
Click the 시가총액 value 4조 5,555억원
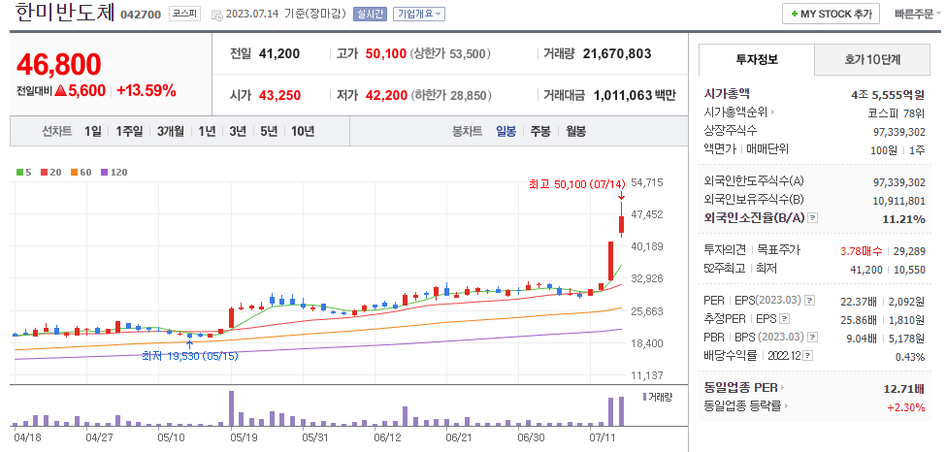point(888,94)
